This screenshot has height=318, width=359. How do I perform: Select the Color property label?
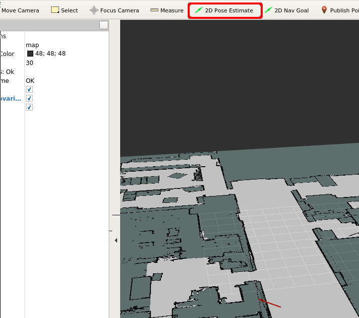pyautogui.click(x=7, y=54)
